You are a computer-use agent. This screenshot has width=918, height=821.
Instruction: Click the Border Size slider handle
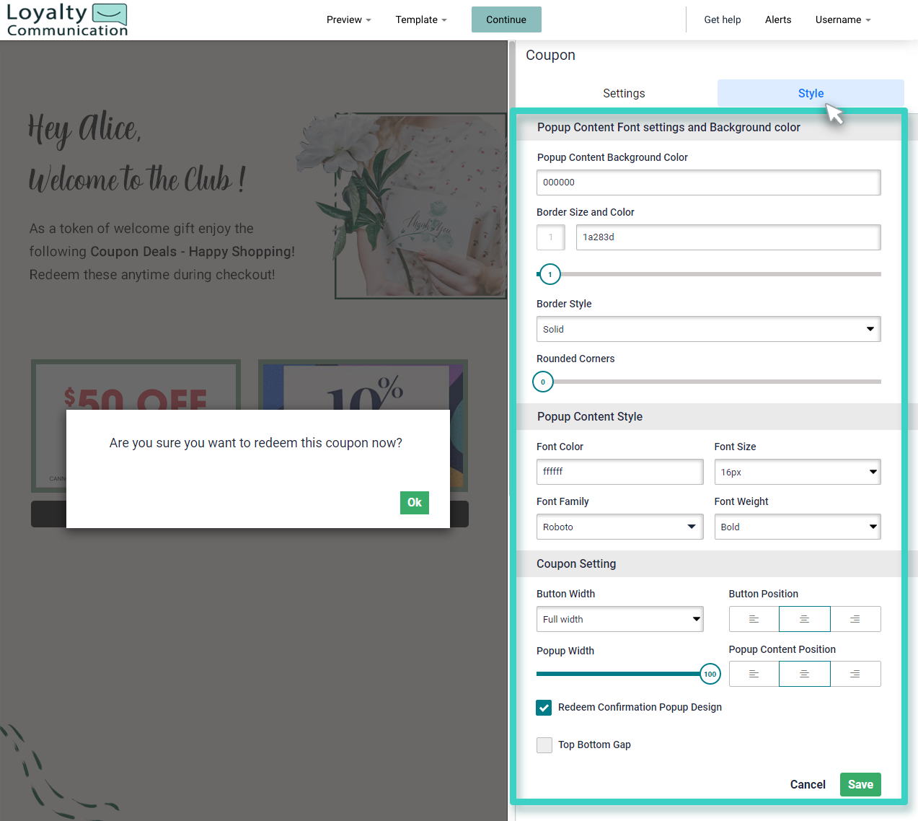click(550, 274)
